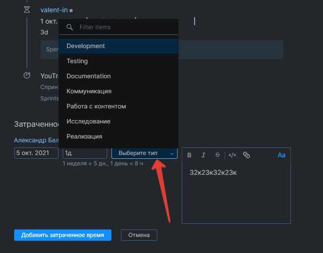Toggle bold formatting in comment editor
Viewport: 323px width, 253px height.
click(189, 155)
